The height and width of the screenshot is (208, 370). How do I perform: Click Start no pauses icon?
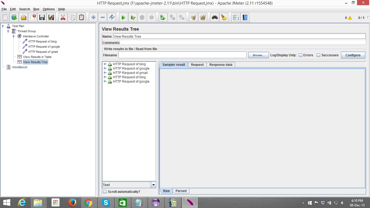pyautogui.click(x=133, y=18)
